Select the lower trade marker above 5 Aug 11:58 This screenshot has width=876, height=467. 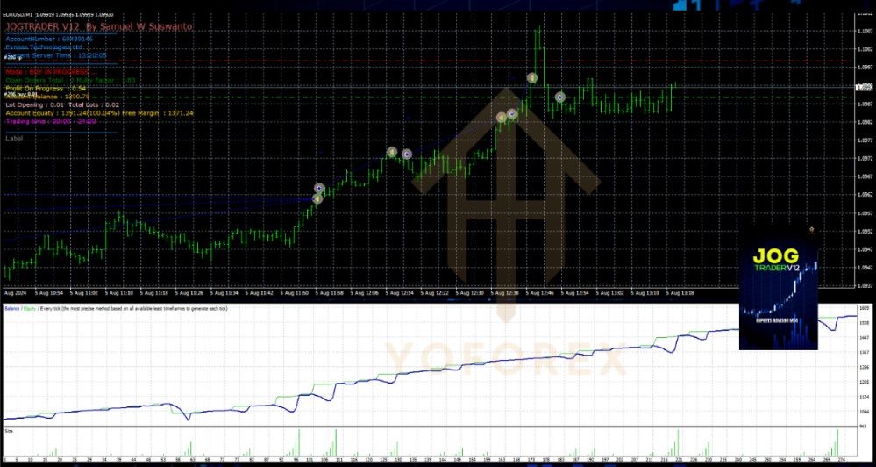click(x=317, y=198)
